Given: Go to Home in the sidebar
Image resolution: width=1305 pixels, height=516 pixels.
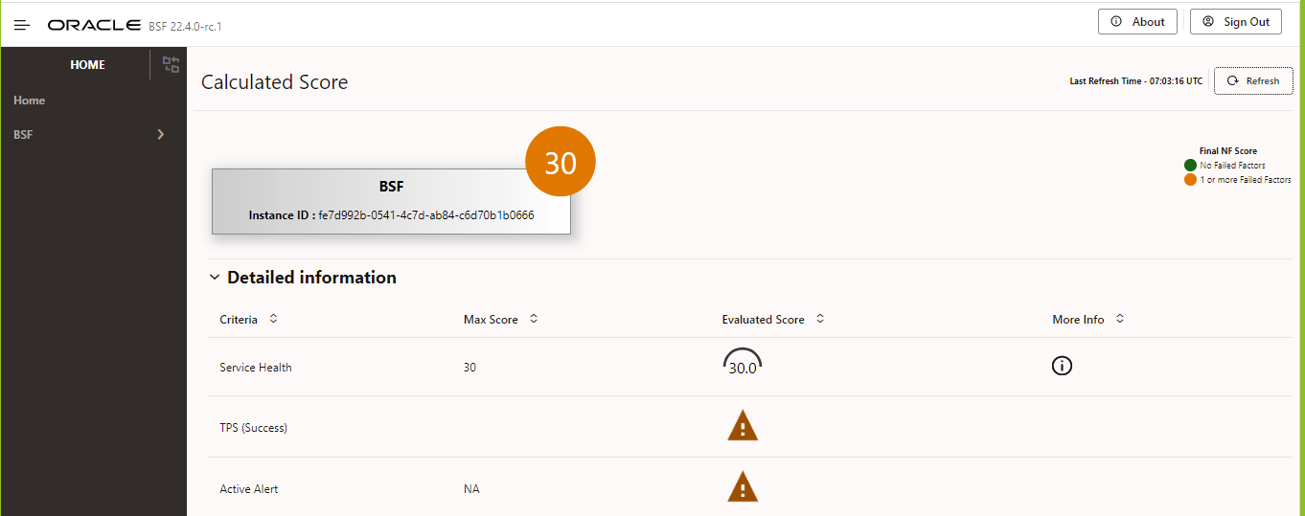Looking at the screenshot, I should click(x=30, y=101).
